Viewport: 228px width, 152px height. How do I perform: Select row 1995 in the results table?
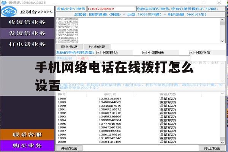pyautogui.click(x=138, y=124)
